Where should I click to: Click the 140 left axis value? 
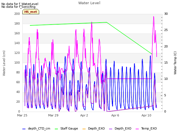click(17, 43)
